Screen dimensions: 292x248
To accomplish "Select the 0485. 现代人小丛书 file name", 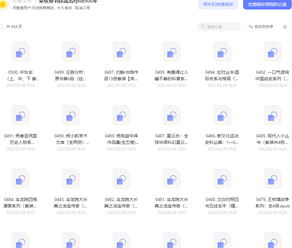I will coord(272,139).
